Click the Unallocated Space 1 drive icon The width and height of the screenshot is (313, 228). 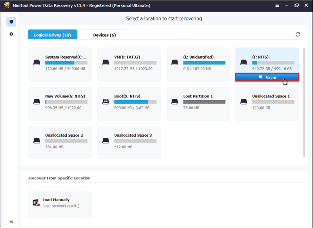coord(244,101)
